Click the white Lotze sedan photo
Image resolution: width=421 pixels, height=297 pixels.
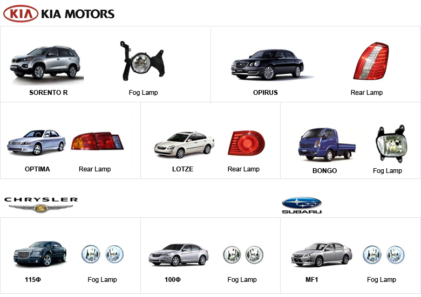click(x=184, y=145)
